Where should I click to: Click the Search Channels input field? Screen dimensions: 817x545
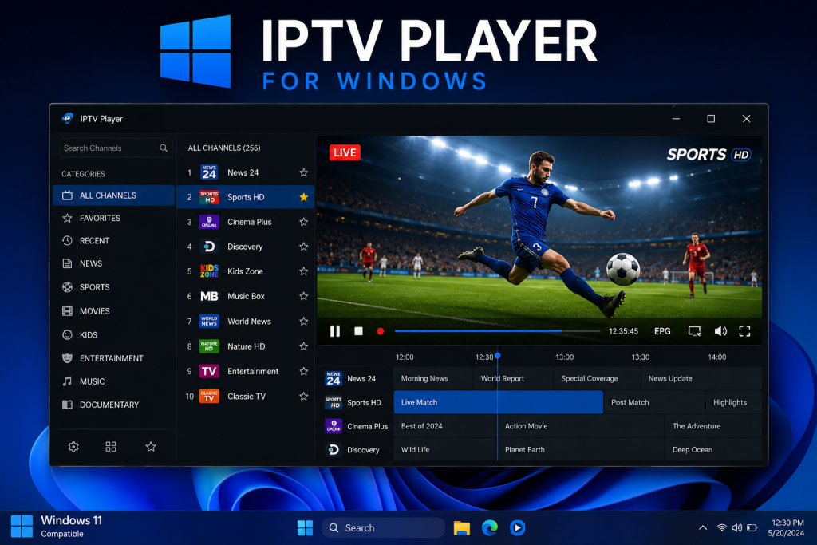click(x=115, y=148)
